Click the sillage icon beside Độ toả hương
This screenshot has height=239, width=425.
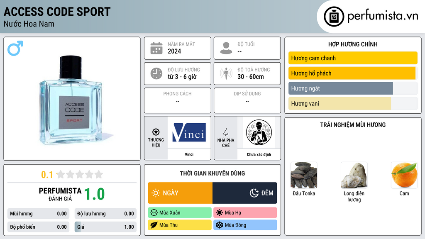click(226, 73)
